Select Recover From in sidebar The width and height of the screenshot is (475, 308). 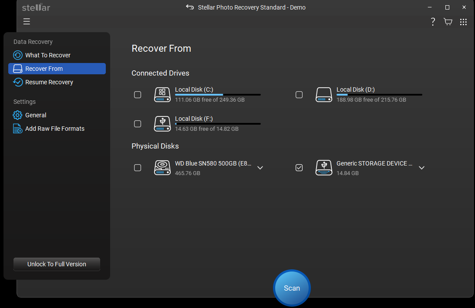[57, 69]
